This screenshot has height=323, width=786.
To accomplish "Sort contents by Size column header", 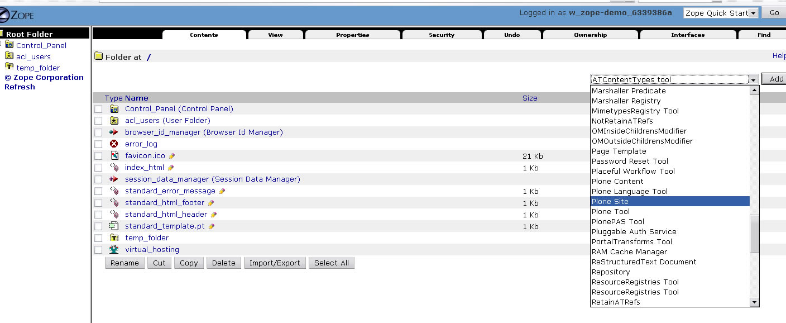I will click(530, 98).
